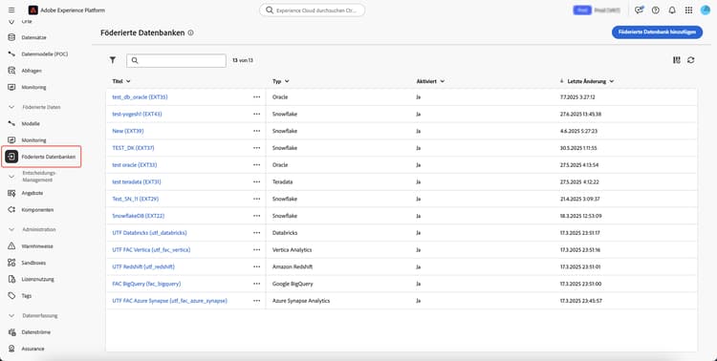Click date 18.3.2025 12:53:09
The height and width of the screenshot is (361, 717).
(580, 216)
